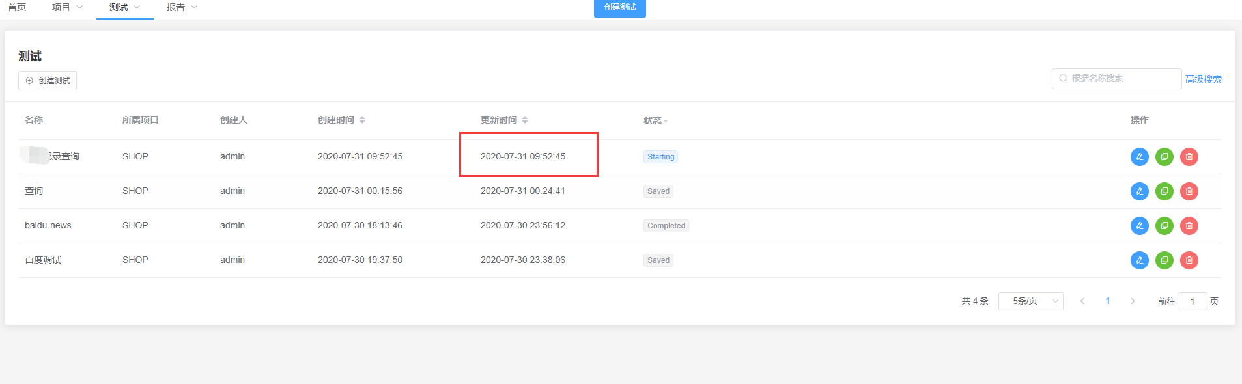Screen dimensions: 1242x384
Task: Select page 1 in pagination
Action: (1107, 301)
